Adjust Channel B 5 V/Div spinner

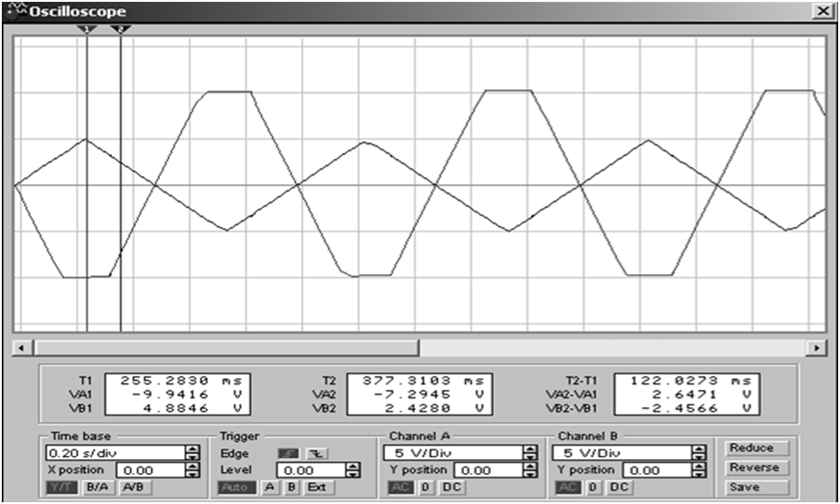tap(698, 453)
